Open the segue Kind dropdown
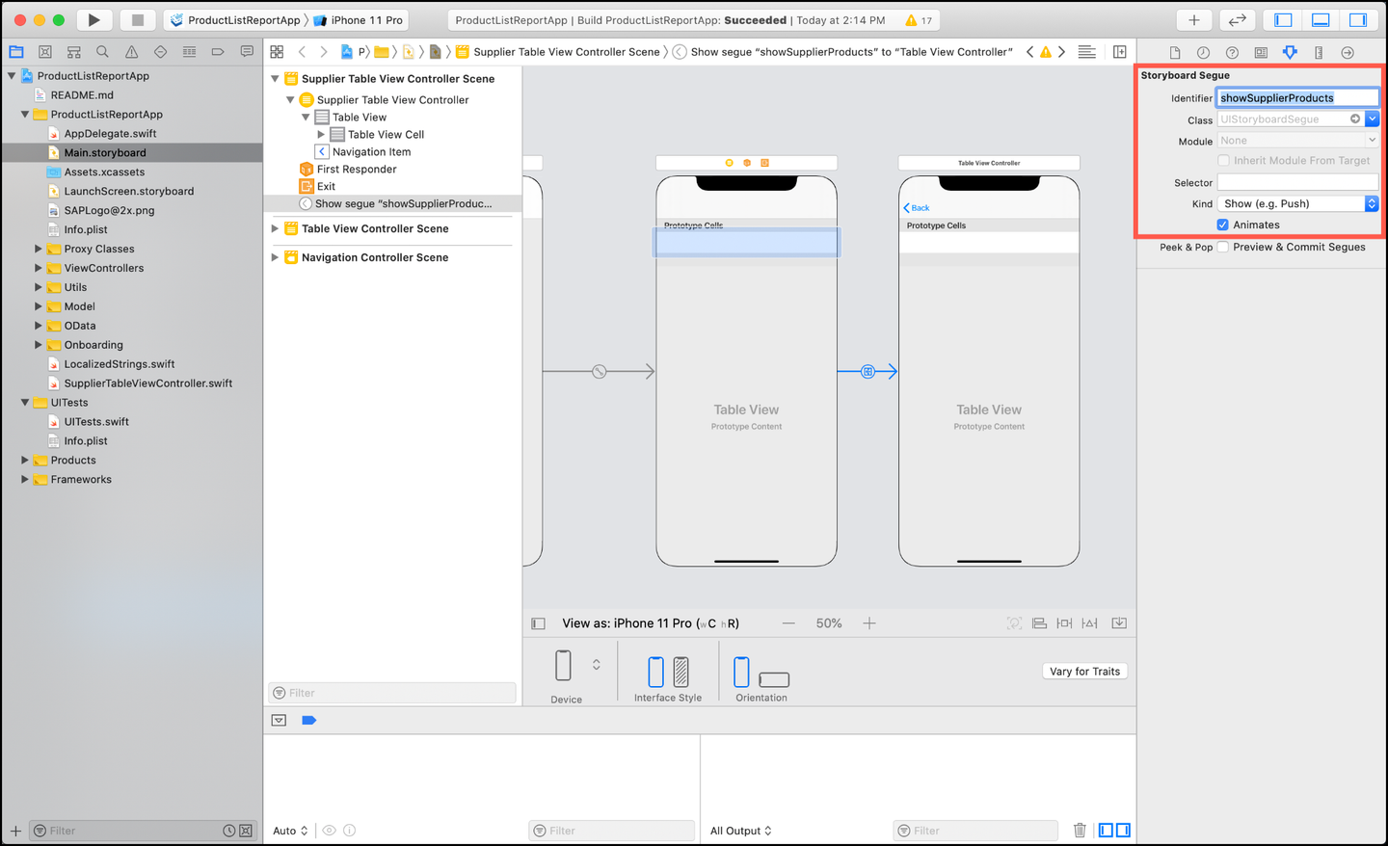 click(1297, 203)
